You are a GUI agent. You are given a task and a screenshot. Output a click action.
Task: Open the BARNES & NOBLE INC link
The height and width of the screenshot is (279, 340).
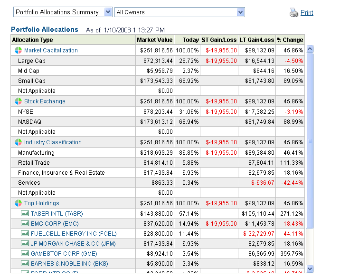pyautogui.click(x=69, y=264)
